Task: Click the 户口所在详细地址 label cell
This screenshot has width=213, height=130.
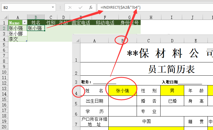Action: click(95, 122)
